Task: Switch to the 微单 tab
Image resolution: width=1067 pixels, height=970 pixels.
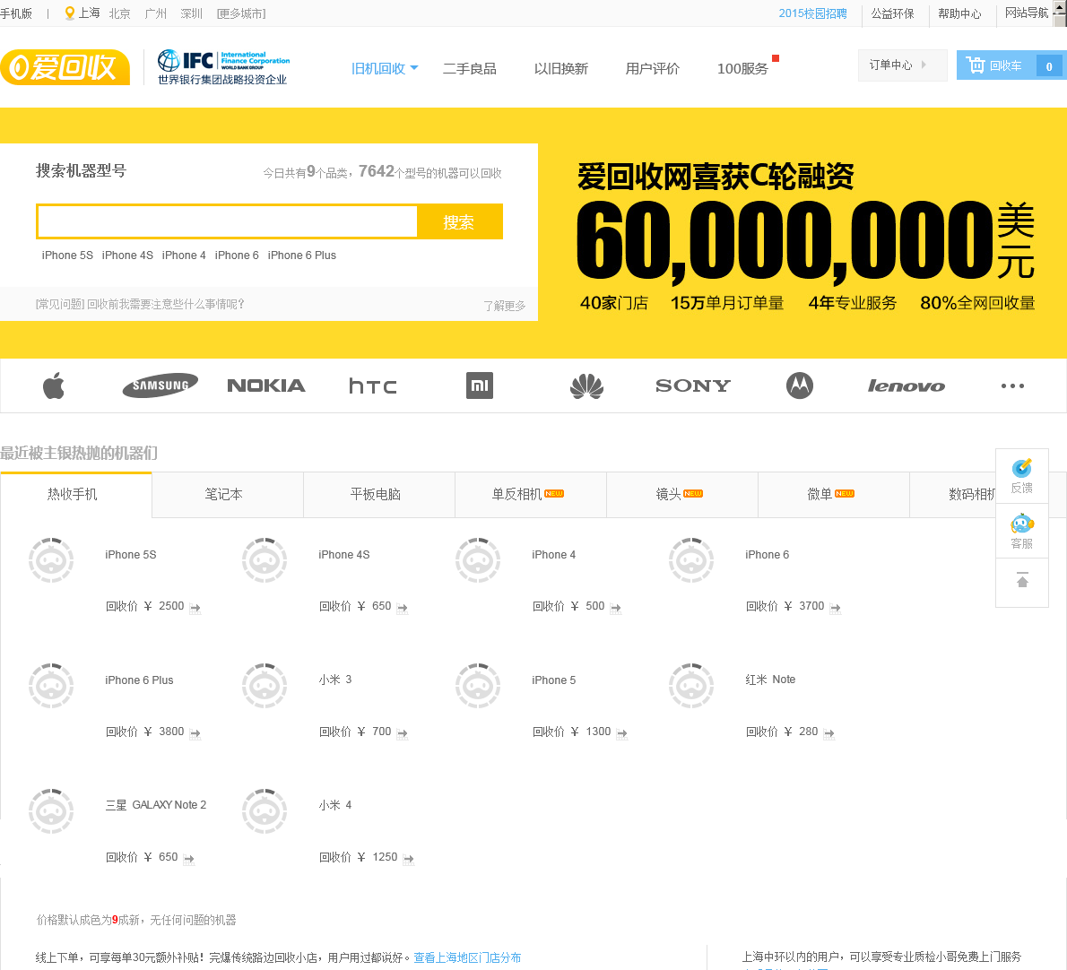Action: 834,495
